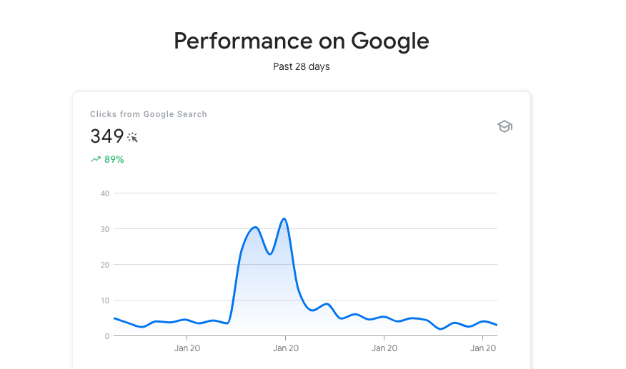Click the 10 label on y-axis
This screenshot has height=369, width=626.
(105, 300)
